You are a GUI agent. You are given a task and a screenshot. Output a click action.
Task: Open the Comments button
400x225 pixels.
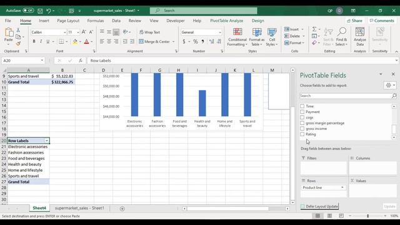[382, 21]
